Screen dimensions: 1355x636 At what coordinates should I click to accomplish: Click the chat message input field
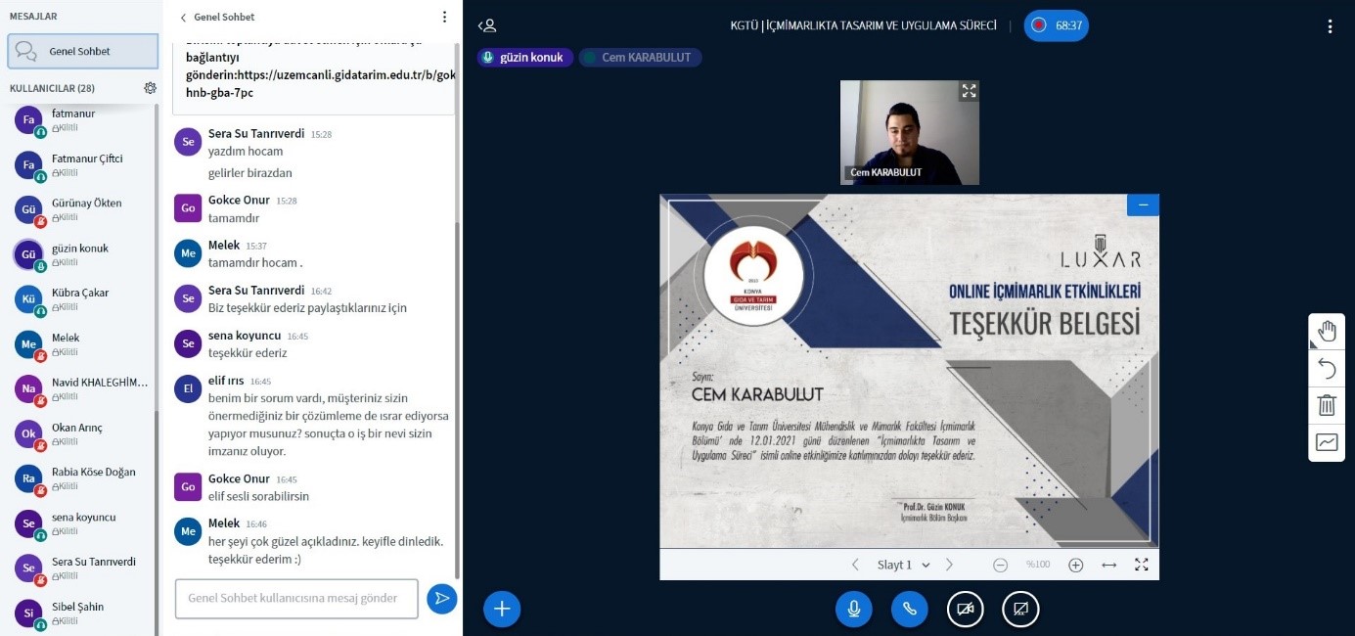pos(296,598)
